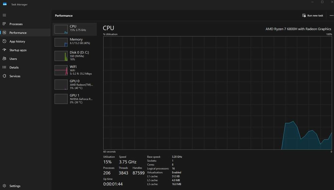Select the WiFi graph thumbnail
This screenshot has width=334, height=190.
61,70
